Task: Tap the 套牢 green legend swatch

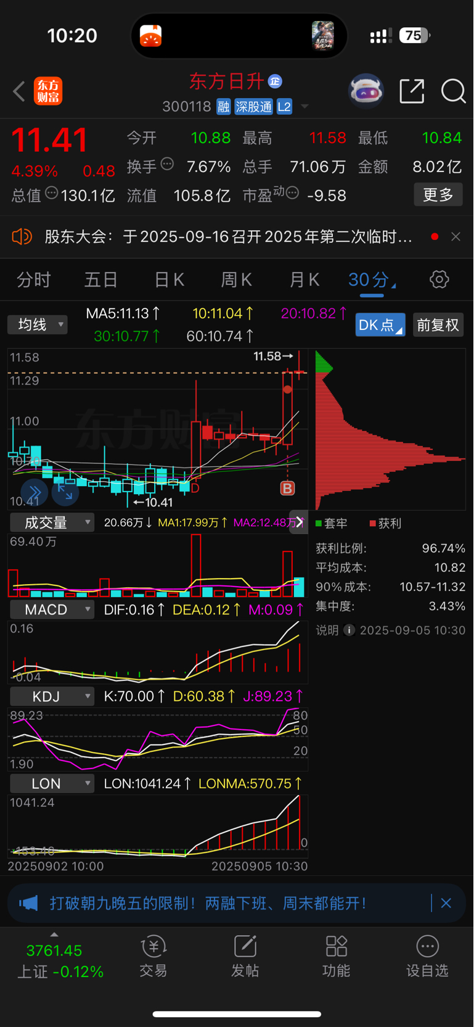Action: (319, 524)
